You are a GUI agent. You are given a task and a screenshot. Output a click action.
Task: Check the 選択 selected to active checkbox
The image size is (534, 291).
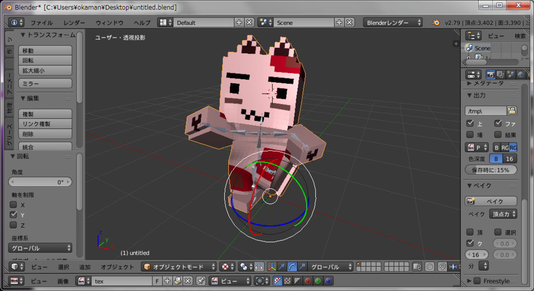pyautogui.click(x=498, y=232)
